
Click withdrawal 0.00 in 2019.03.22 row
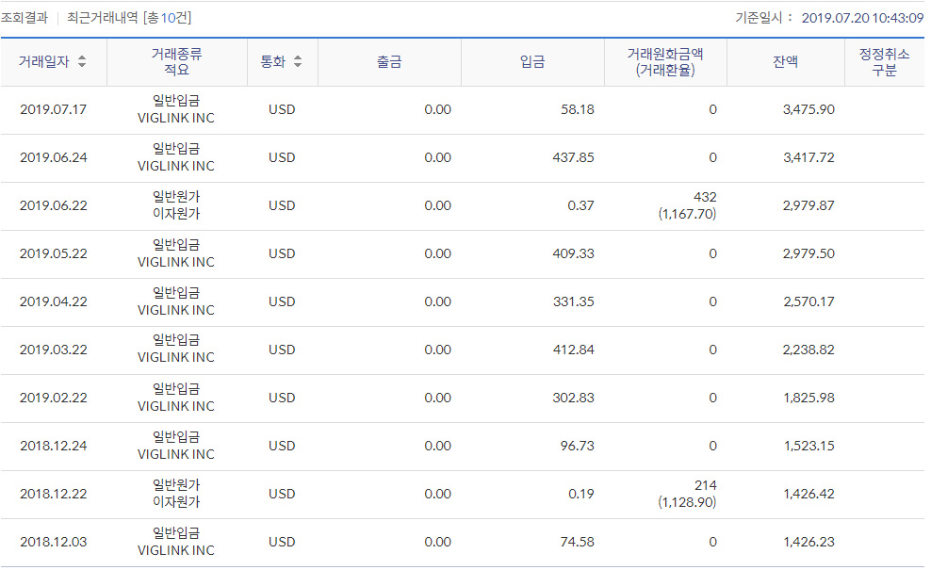click(x=437, y=350)
